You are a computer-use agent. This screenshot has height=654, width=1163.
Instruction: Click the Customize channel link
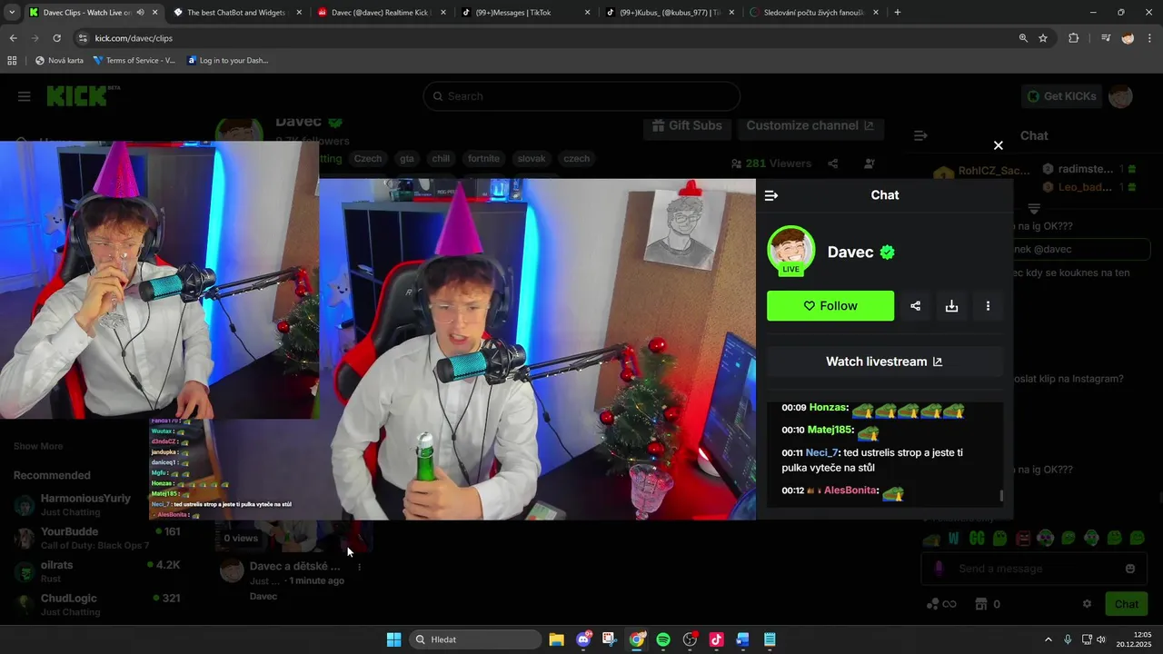point(810,125)
